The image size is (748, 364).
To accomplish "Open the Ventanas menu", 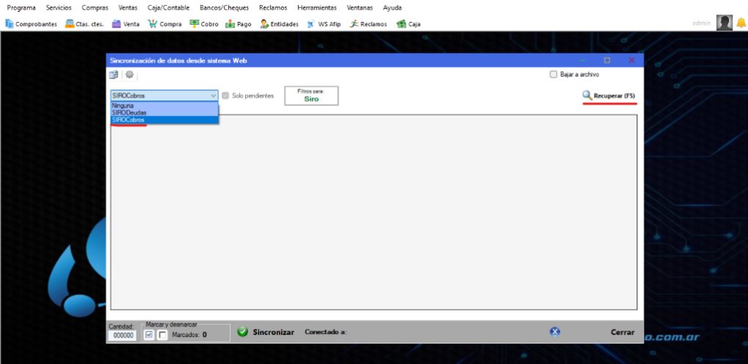I will coord(360,7).
